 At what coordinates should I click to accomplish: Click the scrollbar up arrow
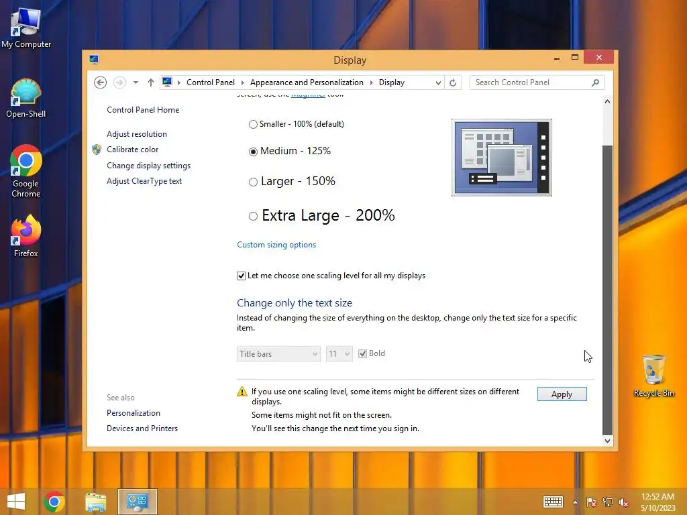pos(607,102)
